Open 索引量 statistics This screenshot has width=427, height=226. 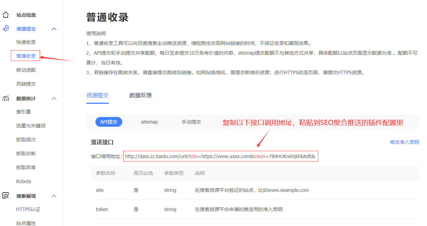(24, 112)
